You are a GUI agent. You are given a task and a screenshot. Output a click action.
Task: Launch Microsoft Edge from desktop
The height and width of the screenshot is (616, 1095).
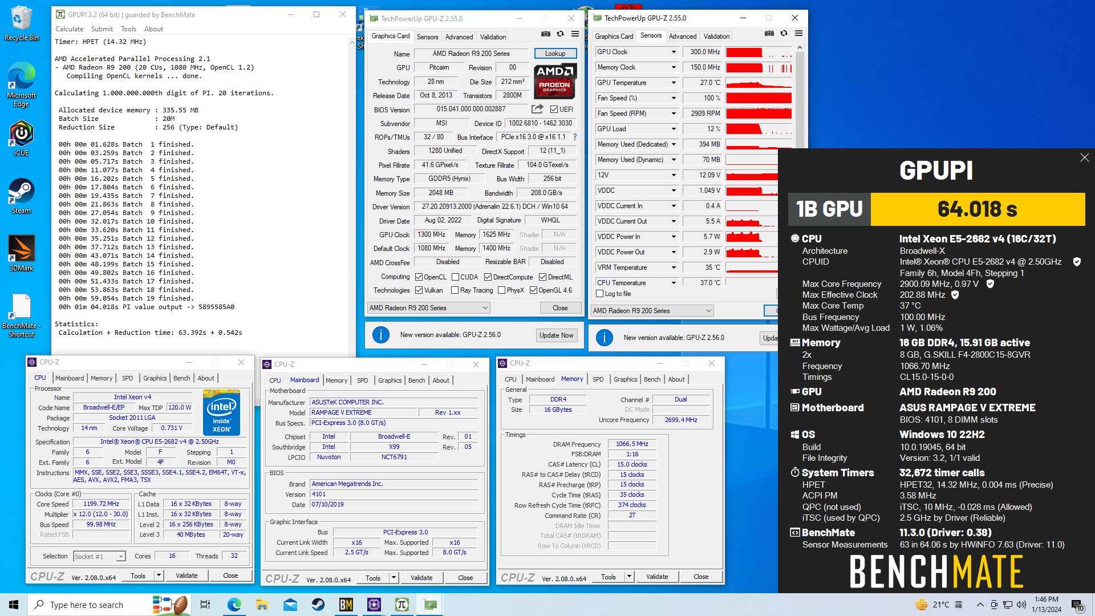pos(21,84)
